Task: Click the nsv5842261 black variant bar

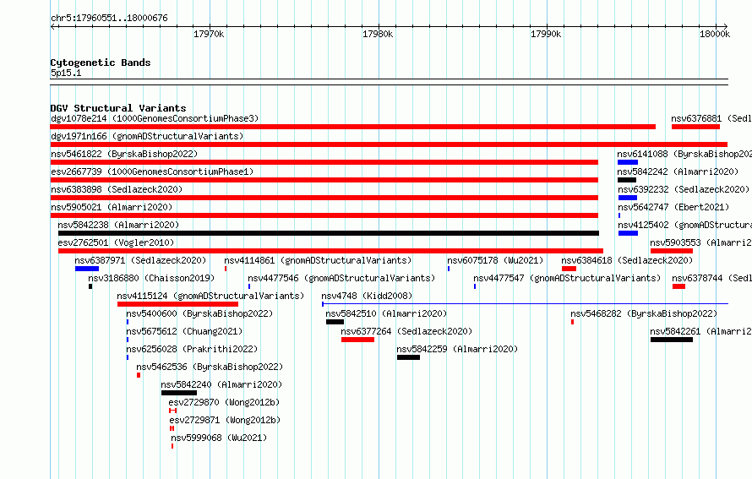Action: (x=672, y=340)
